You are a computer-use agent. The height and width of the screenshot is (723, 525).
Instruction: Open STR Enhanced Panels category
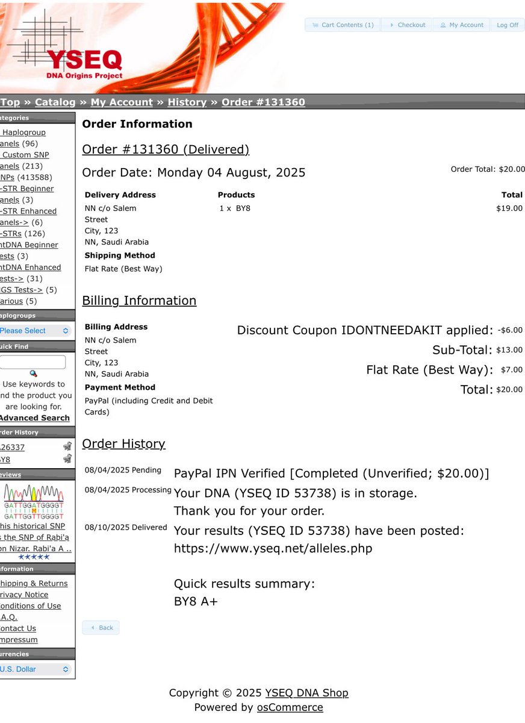[28, 216]
